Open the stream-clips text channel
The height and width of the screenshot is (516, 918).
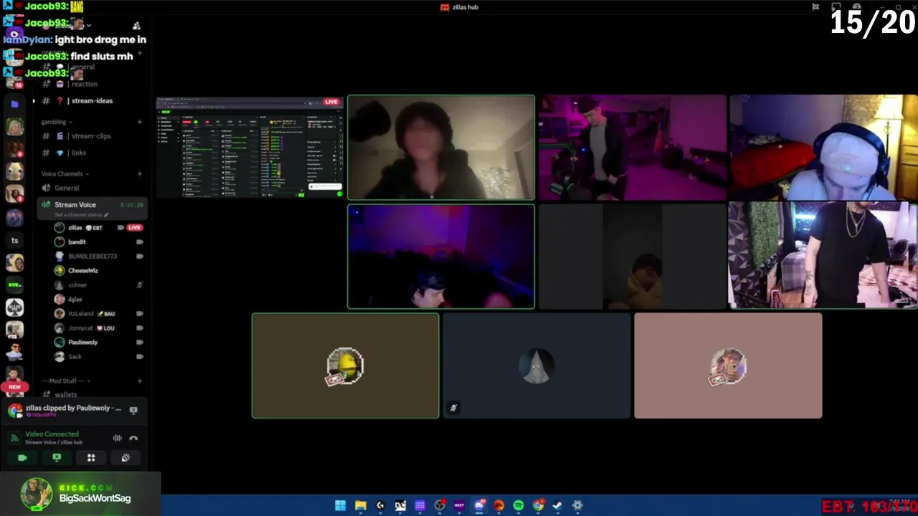(x=91, y=135)
